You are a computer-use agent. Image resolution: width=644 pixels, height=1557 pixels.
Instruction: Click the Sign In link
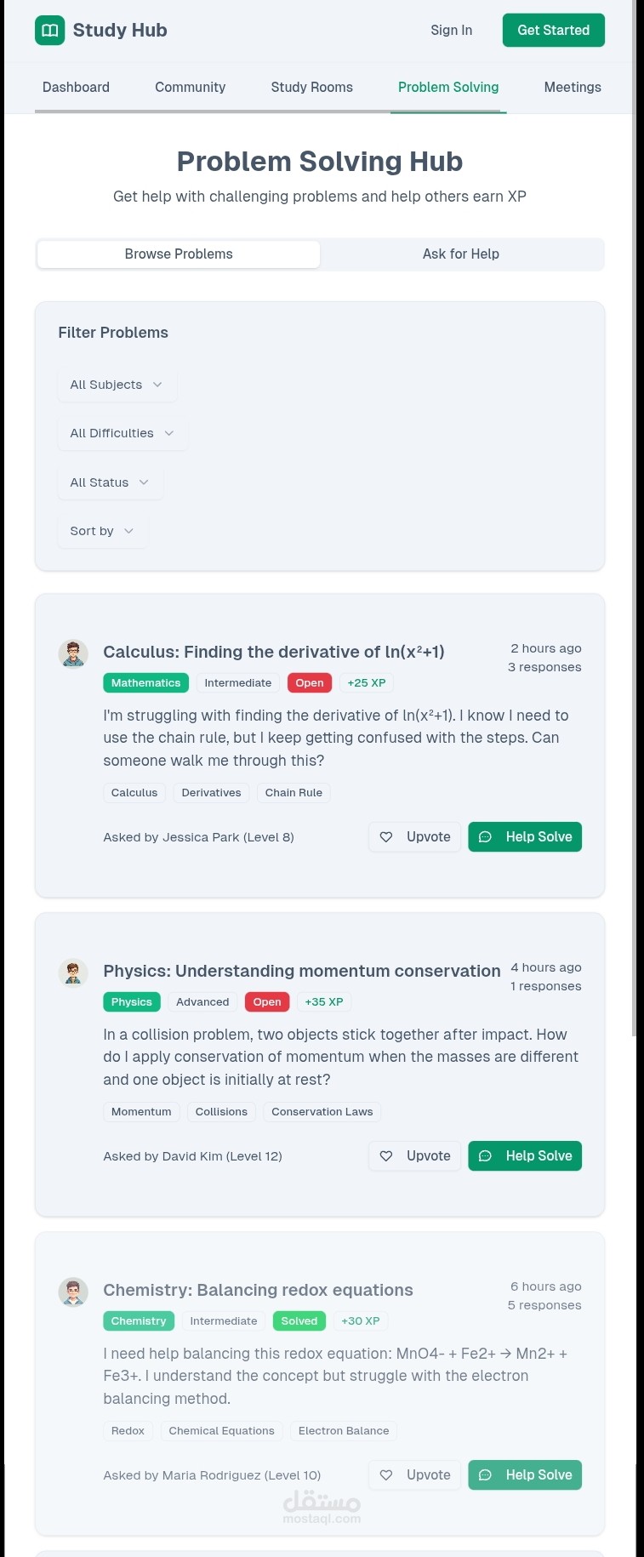pyautogui.click(x=451, y=31)
